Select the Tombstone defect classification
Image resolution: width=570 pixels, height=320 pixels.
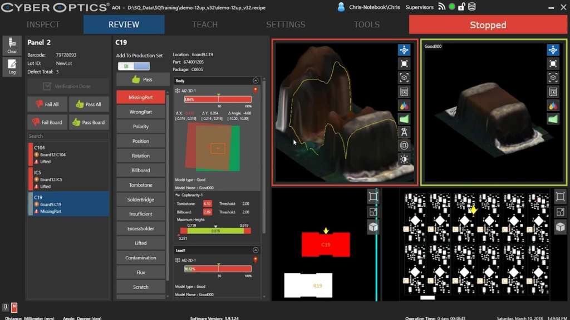pos(141,185)
